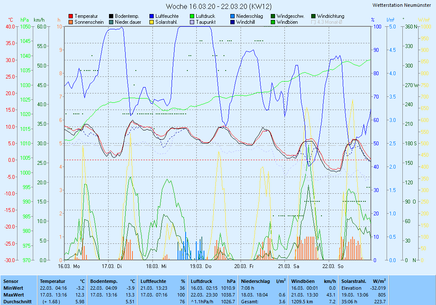The image size is (436, 305).
Task: Click the 18.03. Mi date label
Action: (156, 266)
